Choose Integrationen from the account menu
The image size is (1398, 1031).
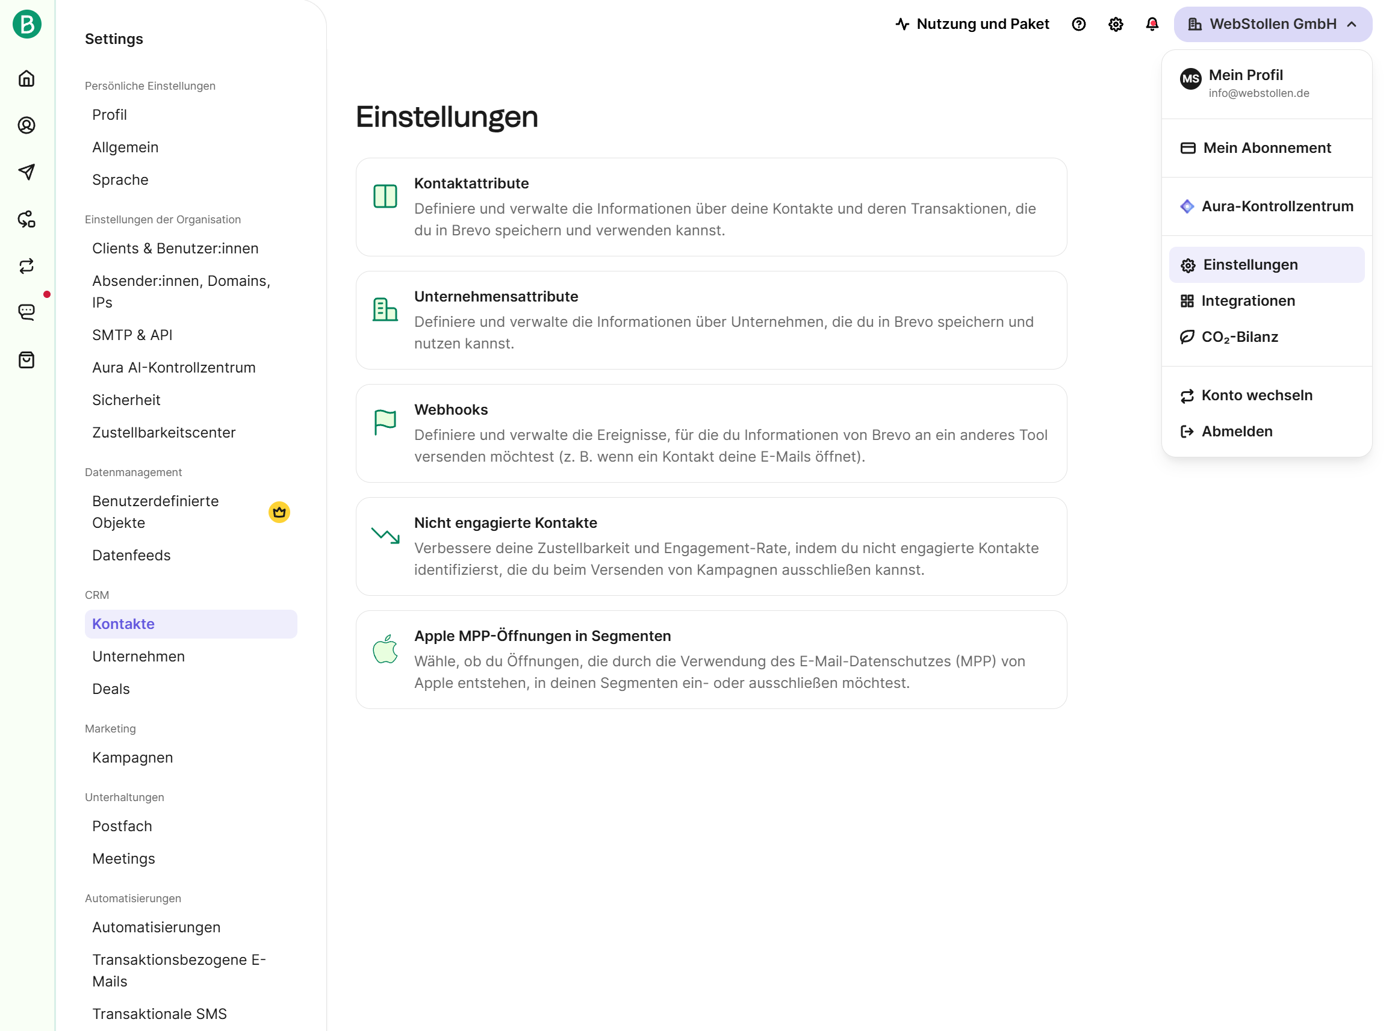pyautogui.click(x=1247, y=301)
